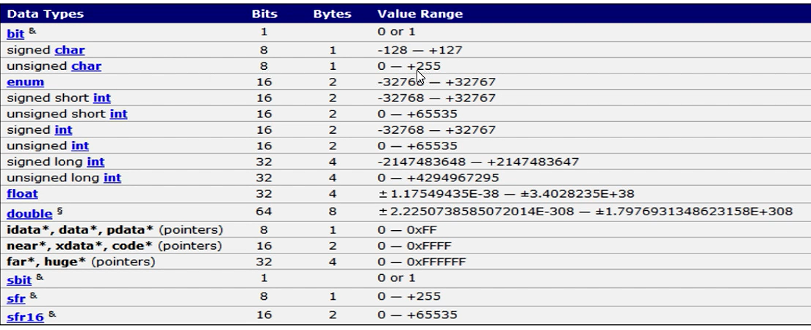This screenshot has width=811, height=330.
Task: Open the float data type link
Action: (22, 194)
